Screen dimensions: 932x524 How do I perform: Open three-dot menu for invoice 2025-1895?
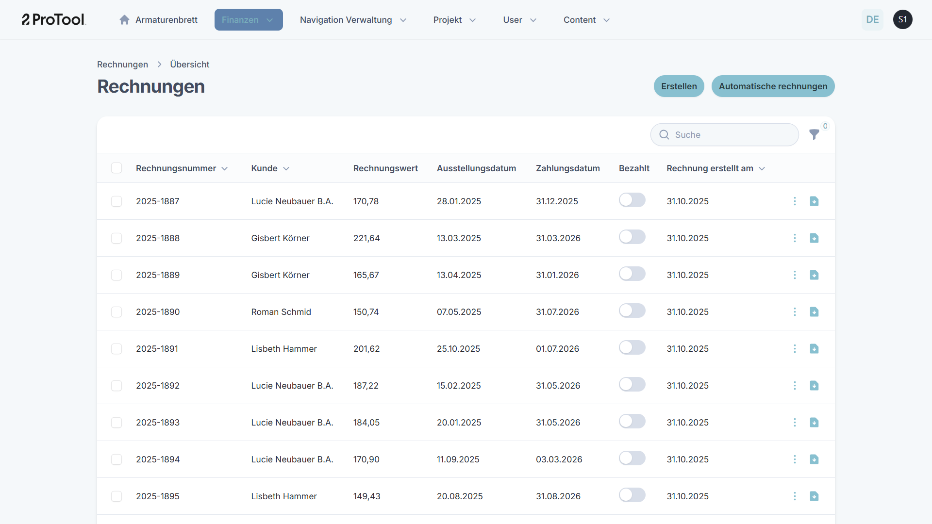795,496
